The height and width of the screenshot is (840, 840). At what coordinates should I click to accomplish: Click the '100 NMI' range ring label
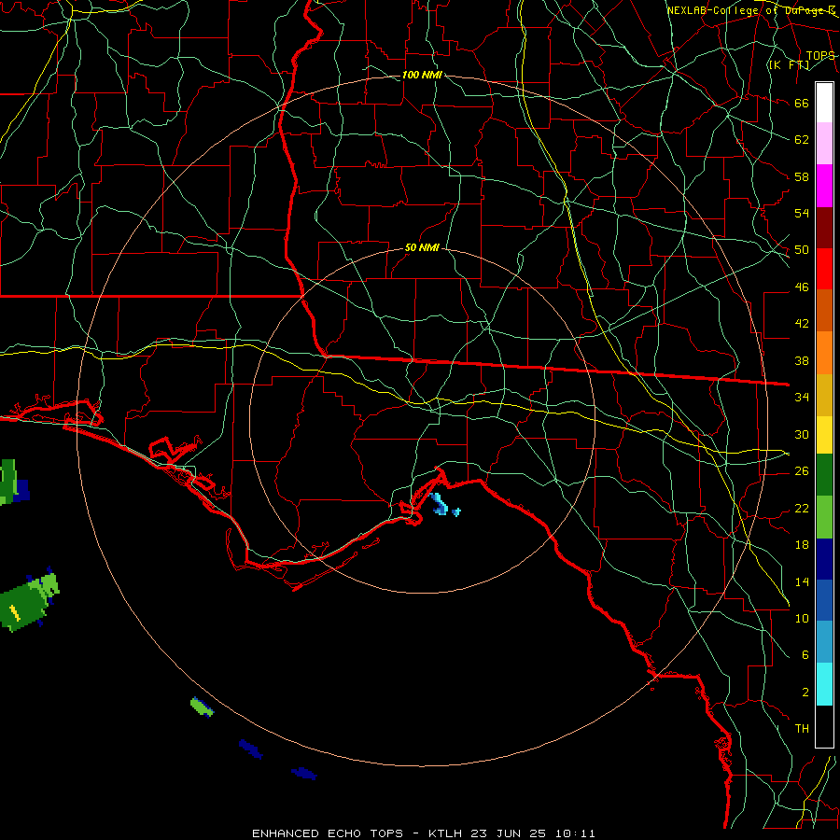point(422,75)
